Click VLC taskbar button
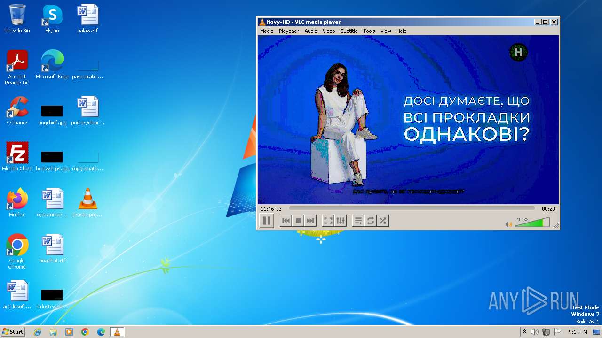602x338 pixels. [x=117, y=332]
